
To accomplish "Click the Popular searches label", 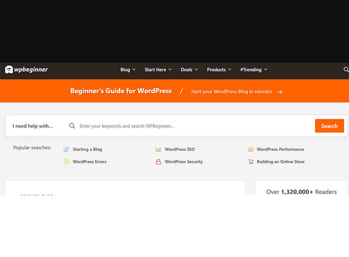I will pyautogui.click(x=32, y=148).
